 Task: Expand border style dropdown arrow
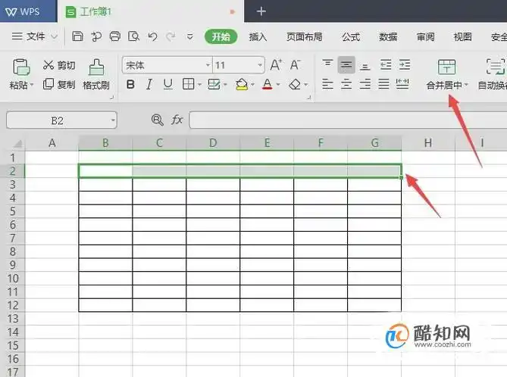199,85
